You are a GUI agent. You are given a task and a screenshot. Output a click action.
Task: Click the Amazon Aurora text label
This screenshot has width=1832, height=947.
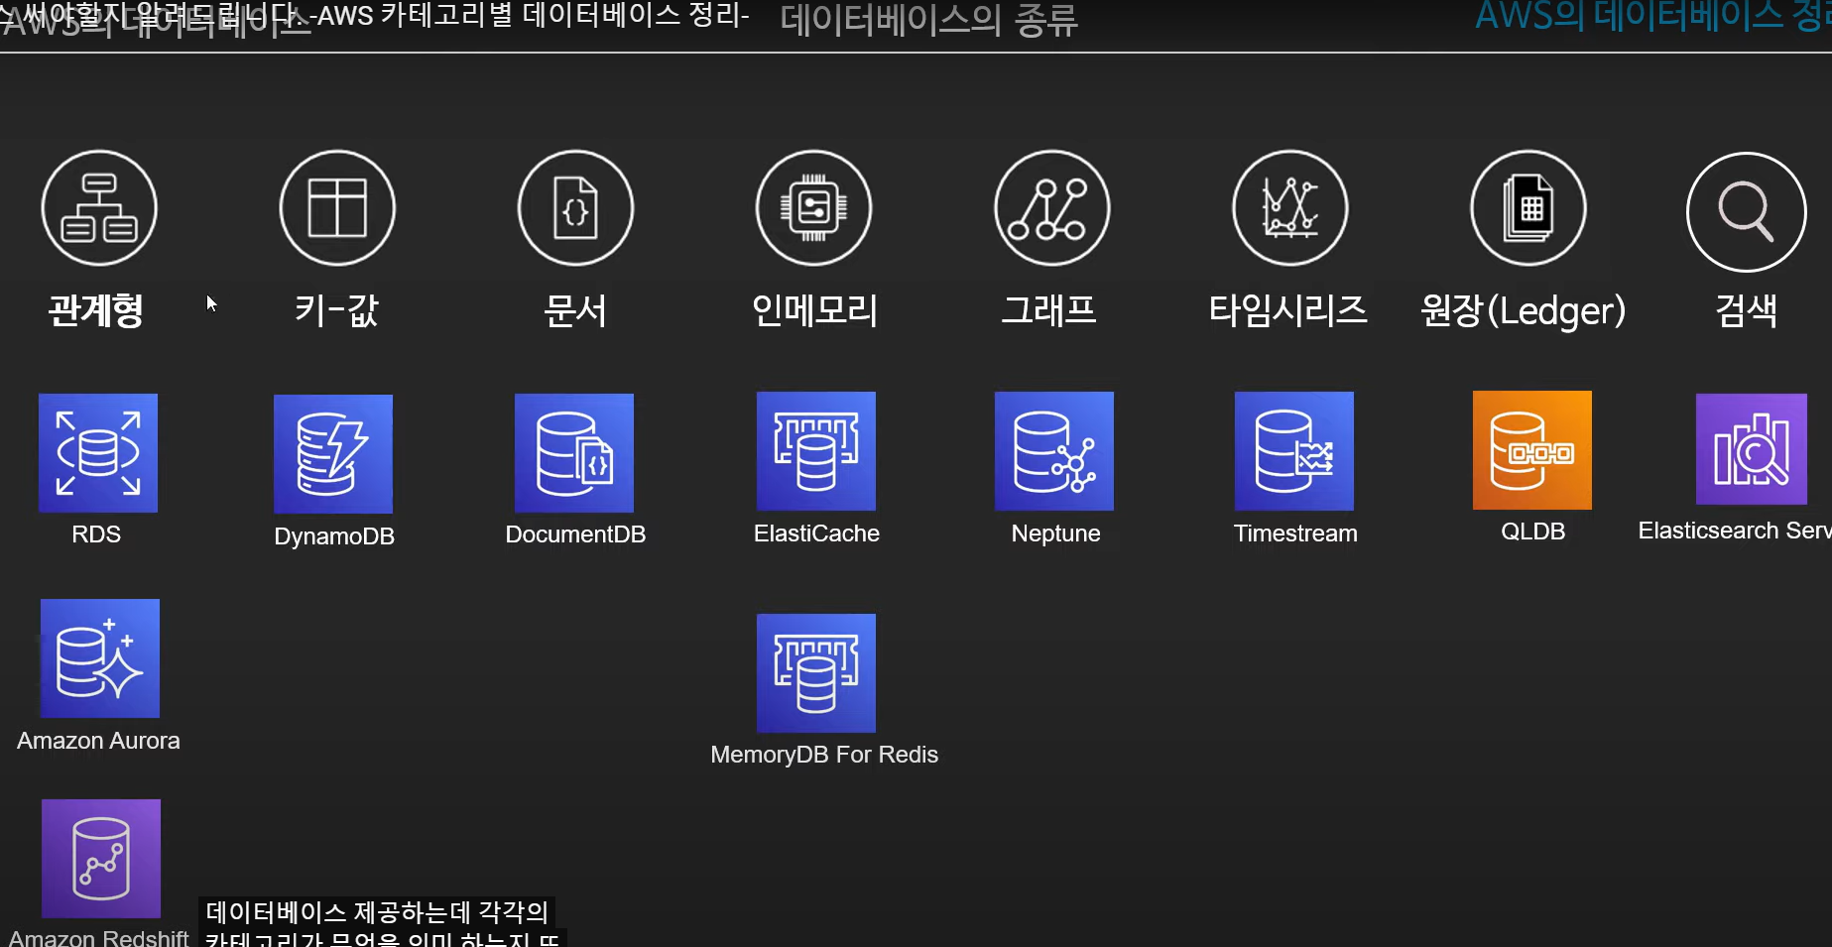pyautogui.click(x=98, y=741)
